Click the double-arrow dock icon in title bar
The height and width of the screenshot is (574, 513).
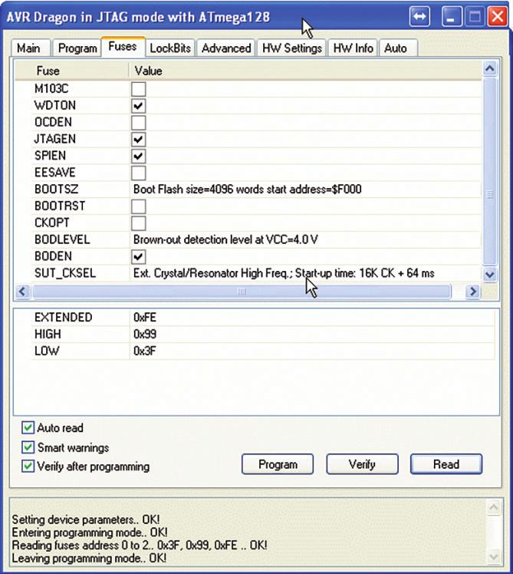click(x=419, y=16)
